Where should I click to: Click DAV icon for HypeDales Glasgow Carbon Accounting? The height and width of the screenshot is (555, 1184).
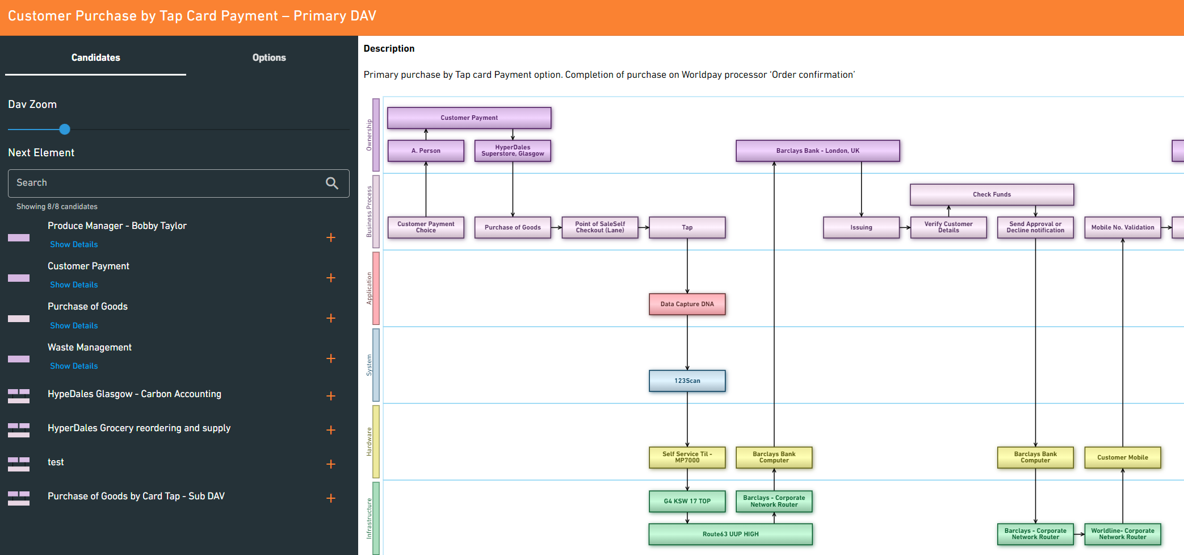coord(19,396)
